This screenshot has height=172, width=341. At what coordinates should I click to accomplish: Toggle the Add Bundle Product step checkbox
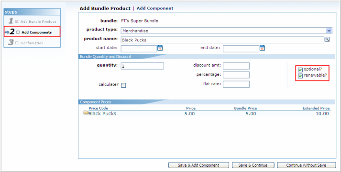coord(17,21)
